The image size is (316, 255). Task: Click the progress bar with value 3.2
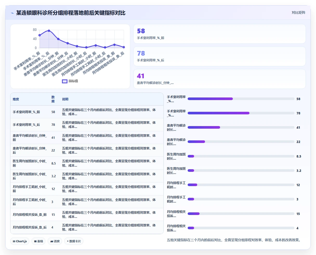point(241,171)
